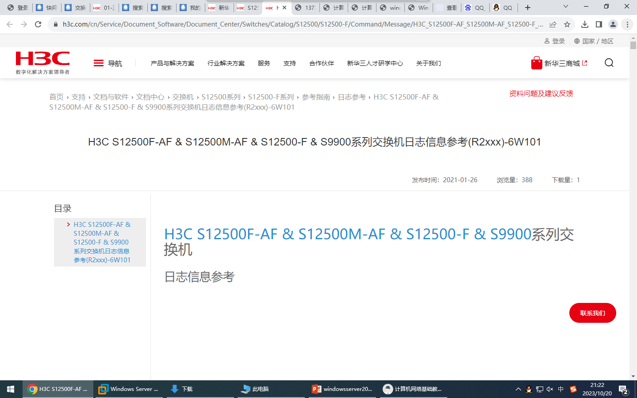
Task: Toggle the 中 input language indicator
Action: pos(560,389)
